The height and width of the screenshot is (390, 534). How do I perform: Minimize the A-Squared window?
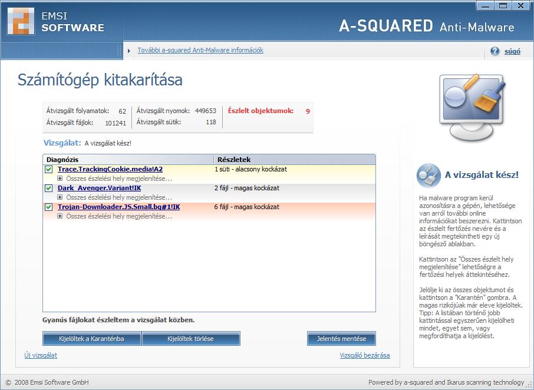[x=485, y=6]
